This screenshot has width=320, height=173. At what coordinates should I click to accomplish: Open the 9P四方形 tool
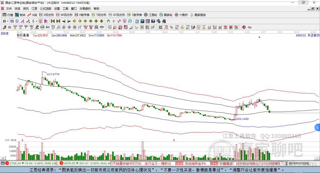pyautogui.click(x=64, y=15)
